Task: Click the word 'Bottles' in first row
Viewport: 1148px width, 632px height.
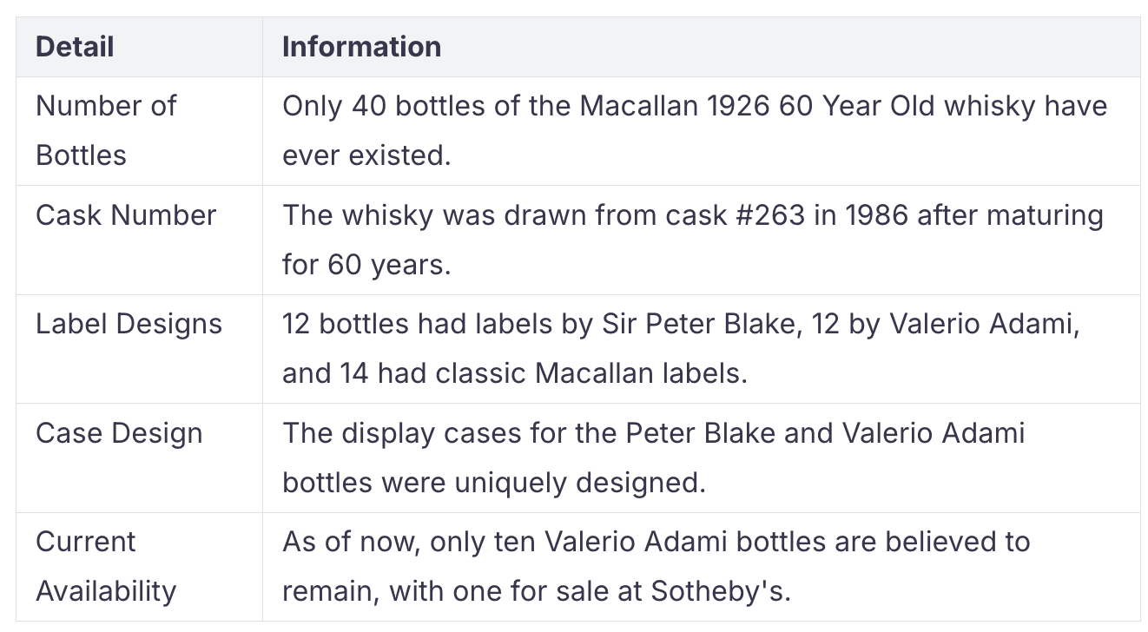Action: click(81, 155)
